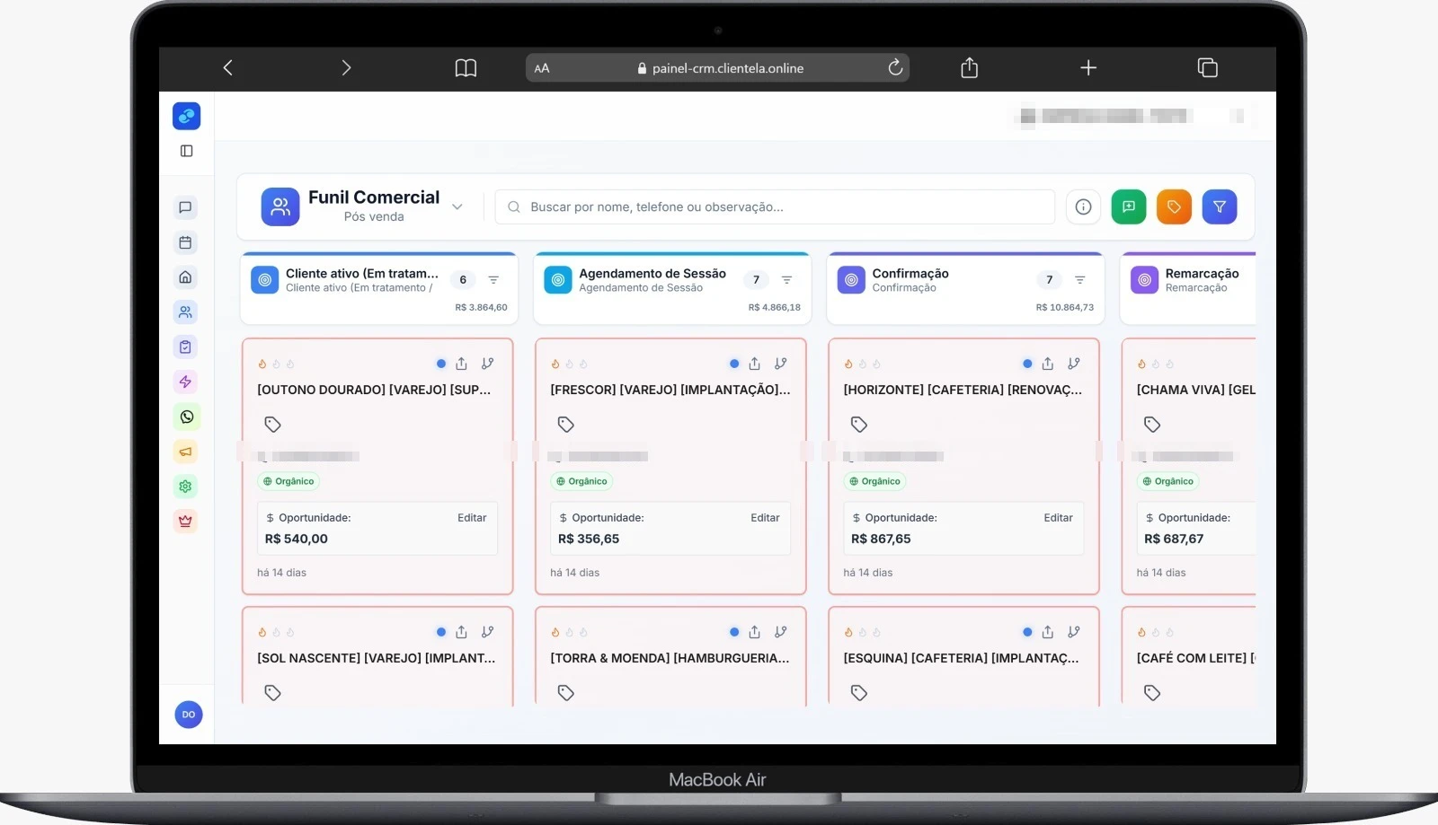Click the green message button
Viewport: 1438px width, 825px height.
[1129, 206]
